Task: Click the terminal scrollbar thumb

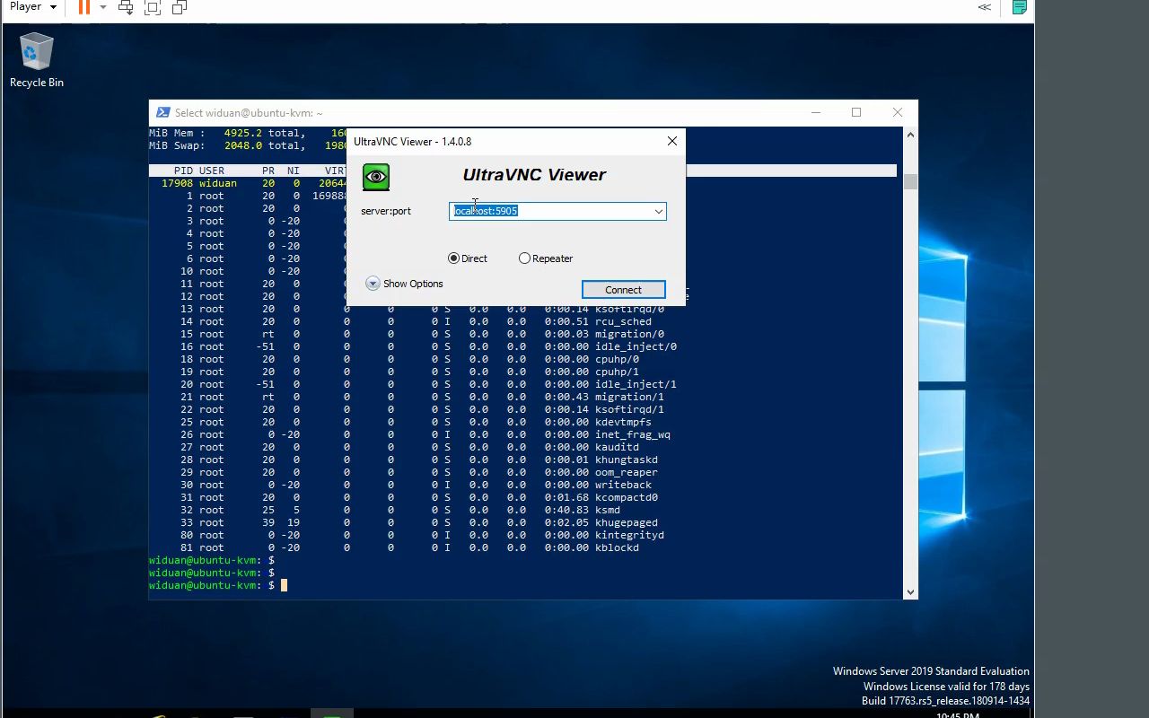Action: tap(910, 181)
